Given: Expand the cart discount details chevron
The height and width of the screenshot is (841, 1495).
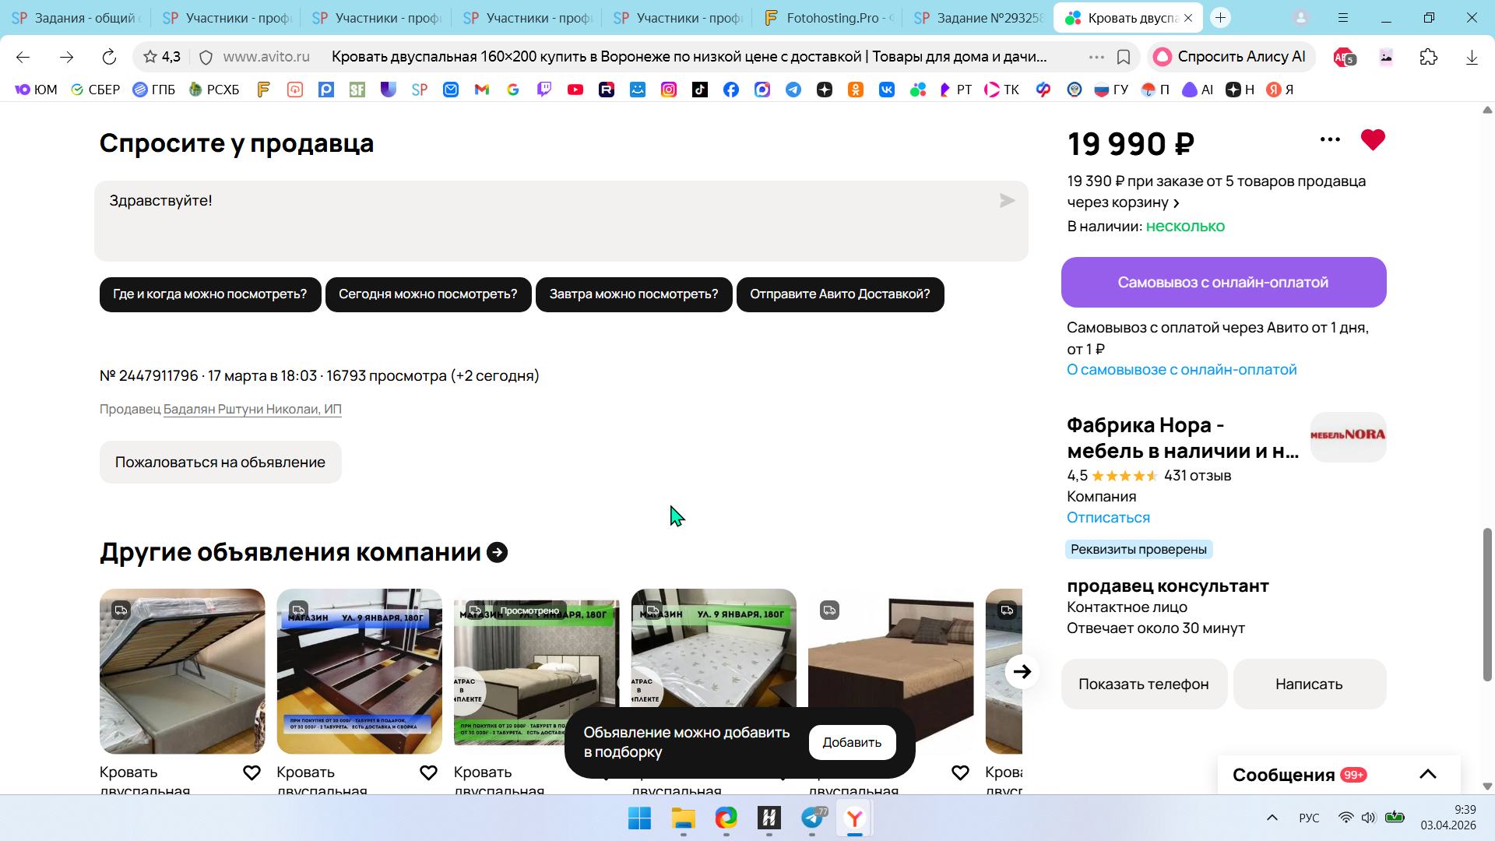Looking at the screenshot, I should (1177, 203).
